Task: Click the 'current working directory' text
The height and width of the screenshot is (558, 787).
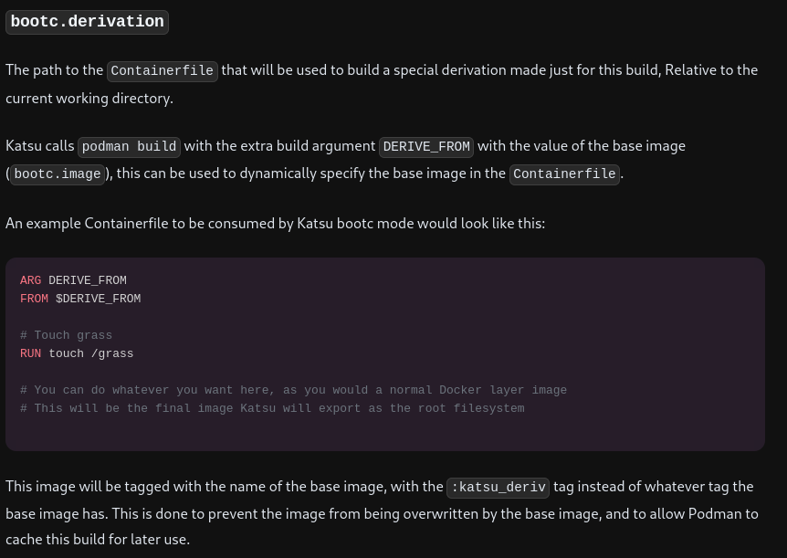Action: [89, 98]
